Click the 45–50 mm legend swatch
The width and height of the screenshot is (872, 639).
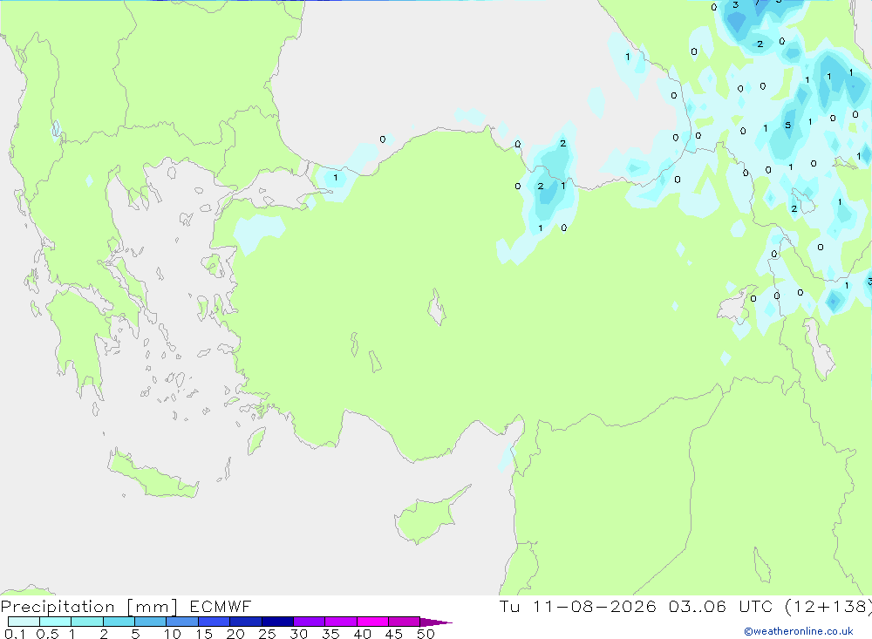point(405,622)
